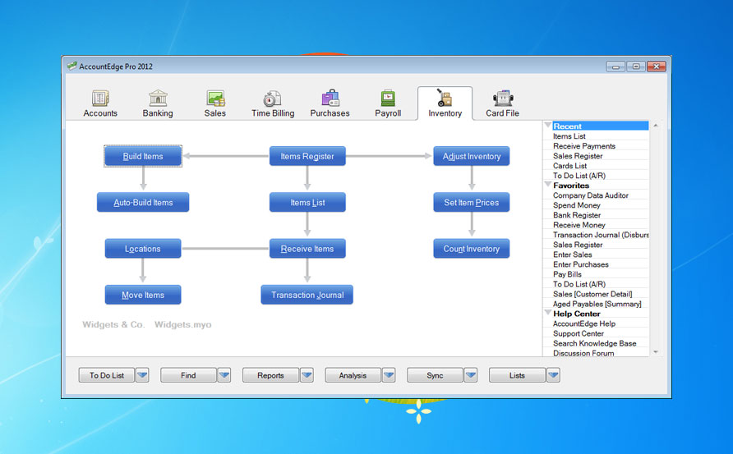Click the Find button
Image resolution: width=733 pixels, height=454 pixels.
click(188, 375)
